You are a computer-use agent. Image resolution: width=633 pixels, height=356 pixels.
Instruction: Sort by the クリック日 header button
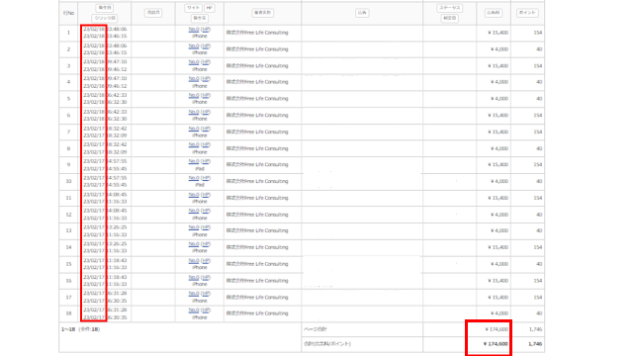coord(105,18)
